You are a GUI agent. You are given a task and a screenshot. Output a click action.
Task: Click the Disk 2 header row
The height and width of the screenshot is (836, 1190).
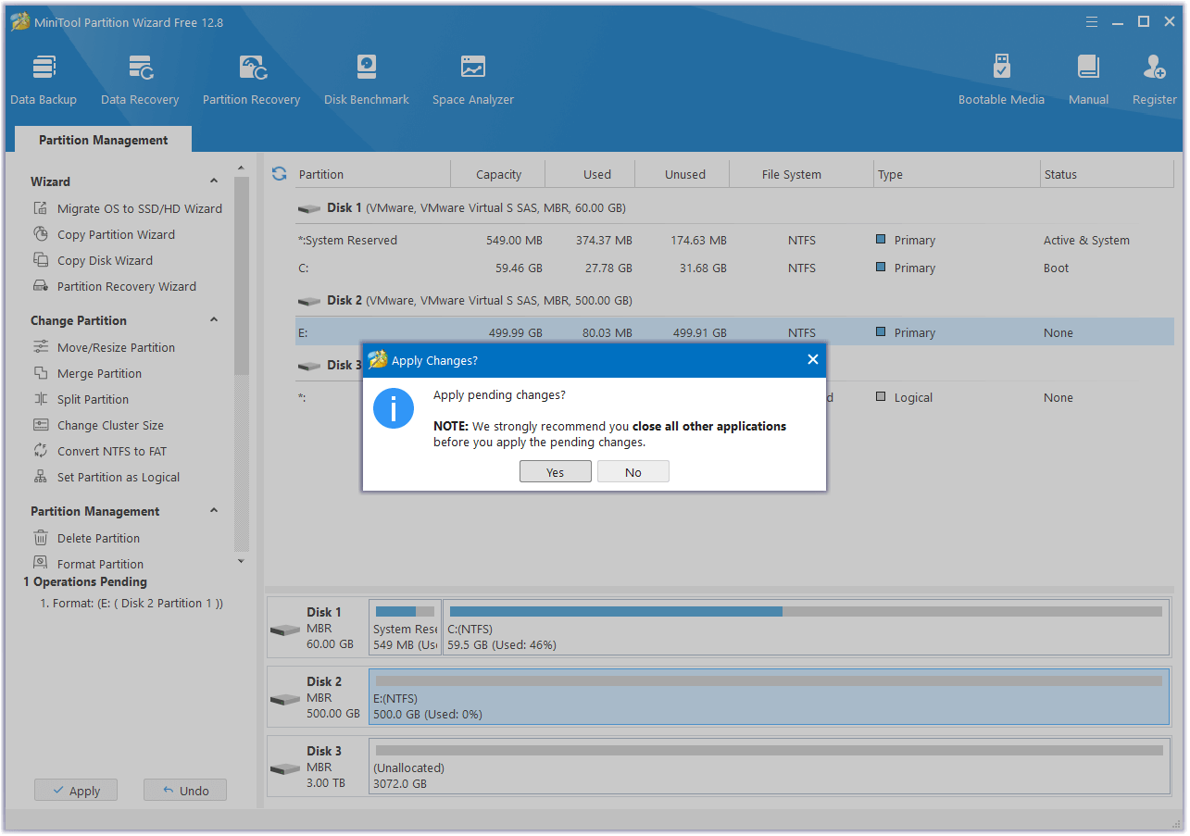pyautogui.click(x=734, y=300)
